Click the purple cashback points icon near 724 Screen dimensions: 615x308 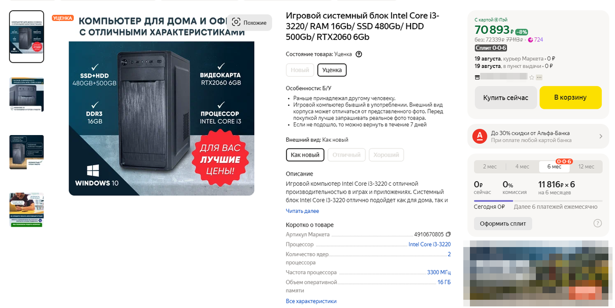530,39
